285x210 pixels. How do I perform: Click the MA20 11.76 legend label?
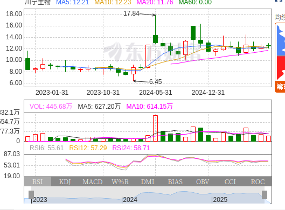pos(155,2)
